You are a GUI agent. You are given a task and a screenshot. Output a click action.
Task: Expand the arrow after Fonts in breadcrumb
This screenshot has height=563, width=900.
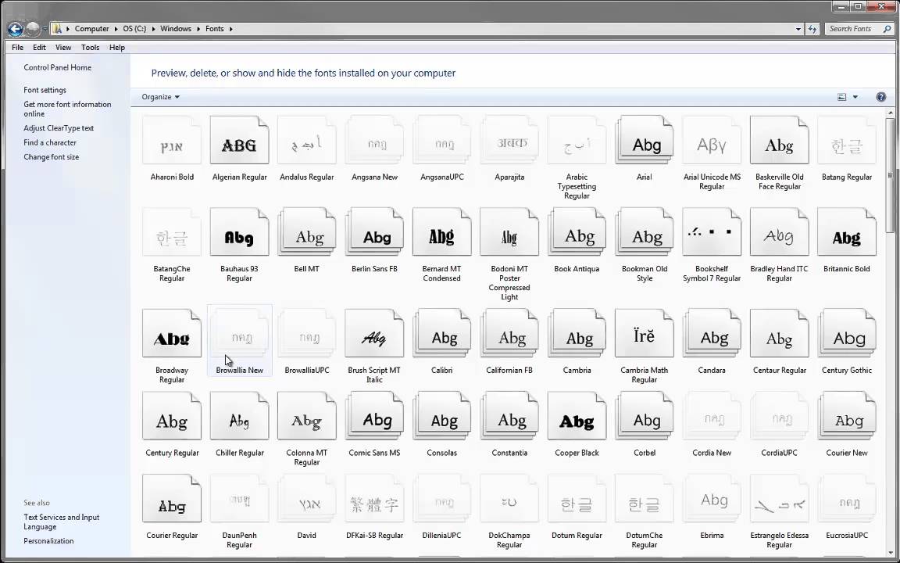[230, 29]
